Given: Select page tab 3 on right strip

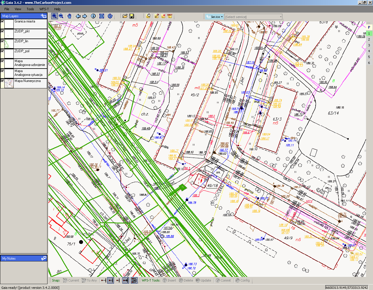Looking at the screenshot, I should [x=369, y=45].
